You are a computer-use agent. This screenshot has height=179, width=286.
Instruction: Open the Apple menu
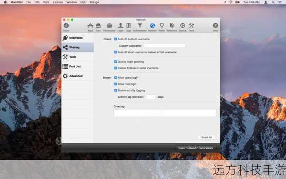(x=5, y=2)
